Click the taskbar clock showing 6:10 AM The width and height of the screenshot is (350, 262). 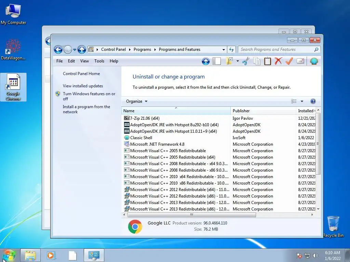(x=333, y=256)
